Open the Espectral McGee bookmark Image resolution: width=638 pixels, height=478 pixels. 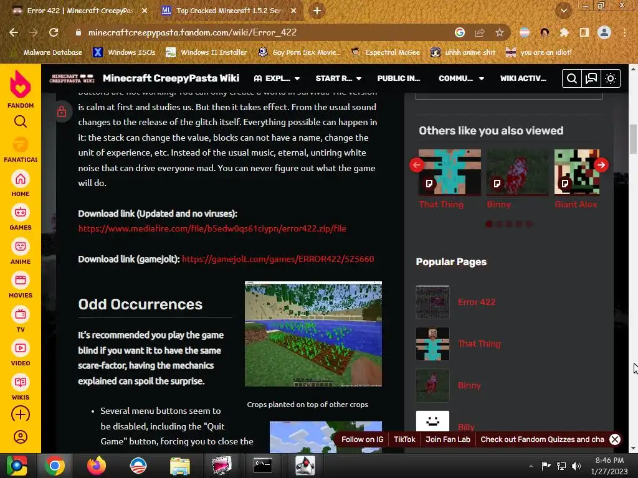386,52
